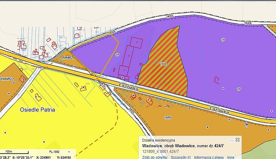The height and width of the screenshot is (159, 276).
Task: Click the 2KDL road label
Action: 132,111
